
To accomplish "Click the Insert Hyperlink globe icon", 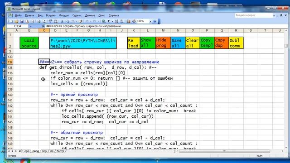I will 104,21.
